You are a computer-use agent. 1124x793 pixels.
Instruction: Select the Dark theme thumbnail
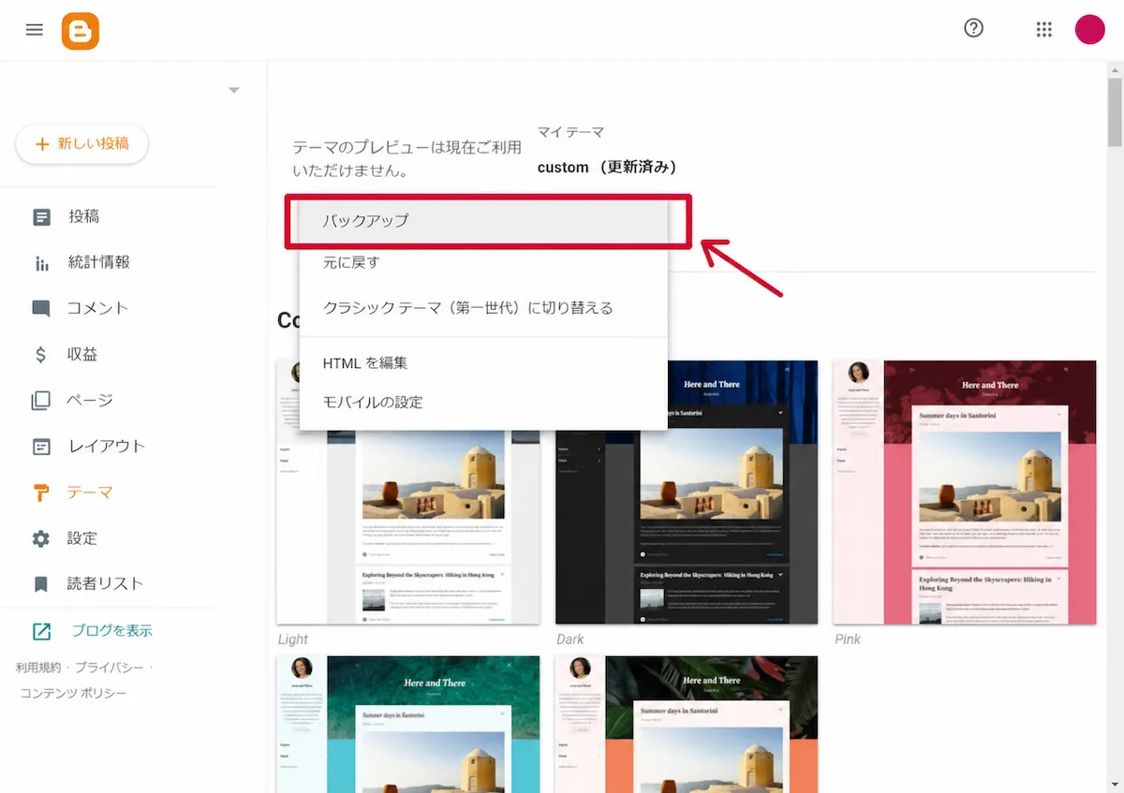687,492
